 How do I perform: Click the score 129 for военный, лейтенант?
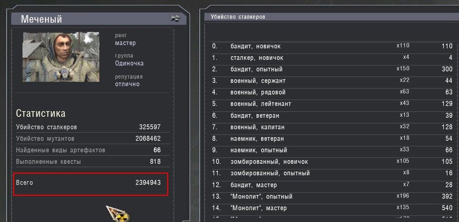(448, 104)
